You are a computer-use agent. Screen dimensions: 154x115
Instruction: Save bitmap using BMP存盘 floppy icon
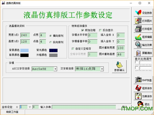tap(143, 80)
